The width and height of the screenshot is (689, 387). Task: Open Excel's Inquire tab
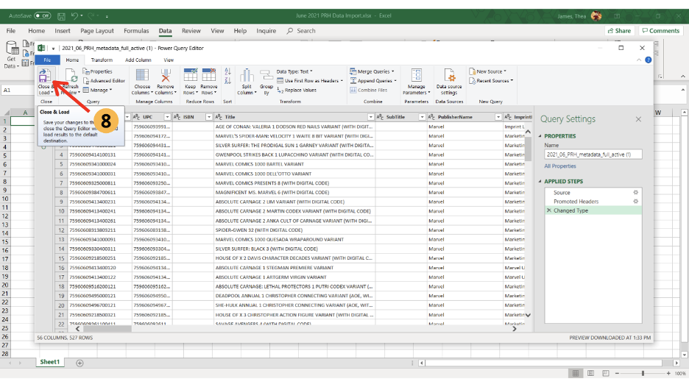pyautogui.click(x=266, y=31)
